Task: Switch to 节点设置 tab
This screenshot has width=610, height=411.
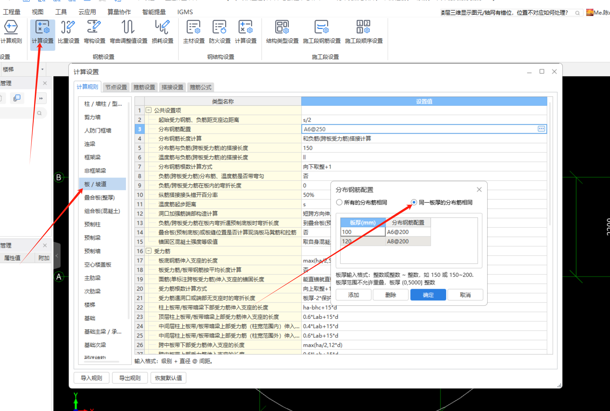Action: coord(116,87)
